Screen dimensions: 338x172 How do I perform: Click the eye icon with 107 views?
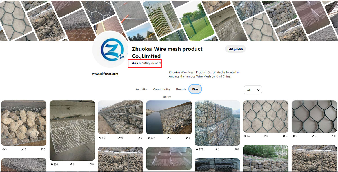tap(149, 138)
